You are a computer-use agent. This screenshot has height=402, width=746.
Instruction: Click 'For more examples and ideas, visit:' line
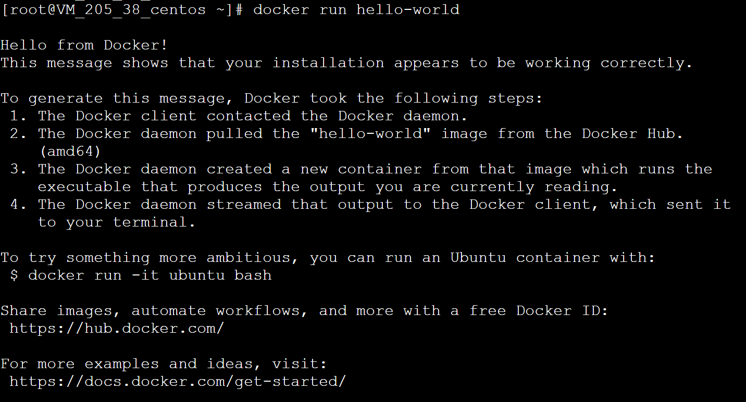tap(164, 364)
